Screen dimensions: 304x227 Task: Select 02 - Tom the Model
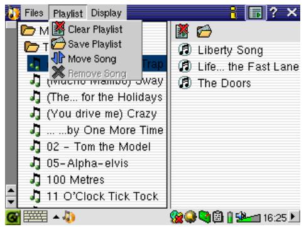(x=99, y=147)
